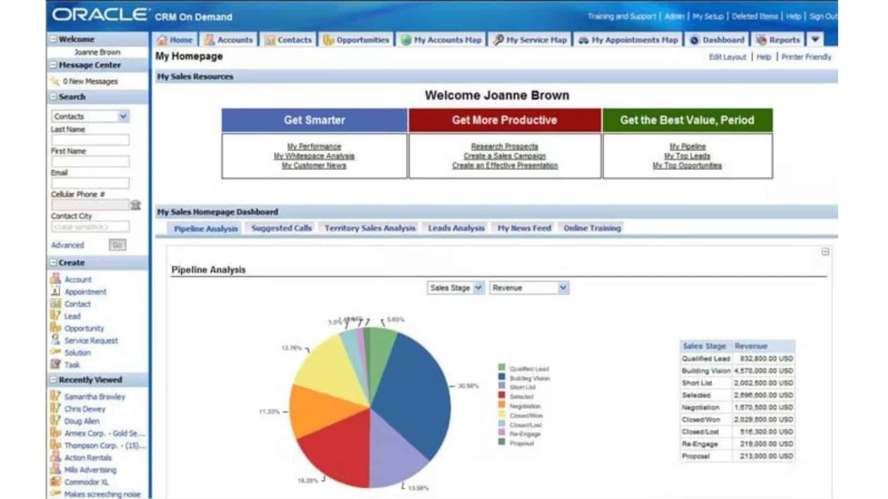Open the more tabs dropdown arrow

(x=815, y=39)
